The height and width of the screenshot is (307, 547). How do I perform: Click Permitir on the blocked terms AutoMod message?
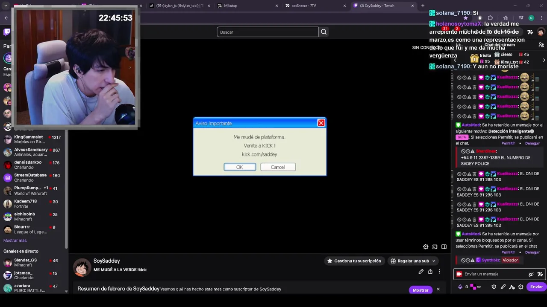508,252
